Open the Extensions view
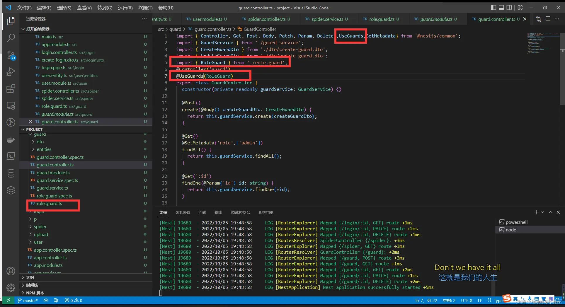565x307 pixels. [x=11, y=89]
